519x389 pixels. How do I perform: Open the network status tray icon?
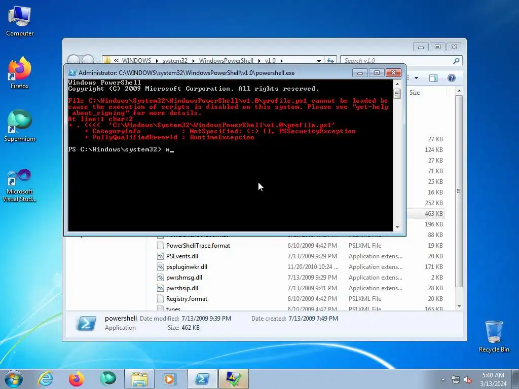click(456, 380)
